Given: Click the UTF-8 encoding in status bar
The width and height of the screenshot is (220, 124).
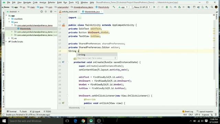Looking at the screenshot, I should pos(197,115).
